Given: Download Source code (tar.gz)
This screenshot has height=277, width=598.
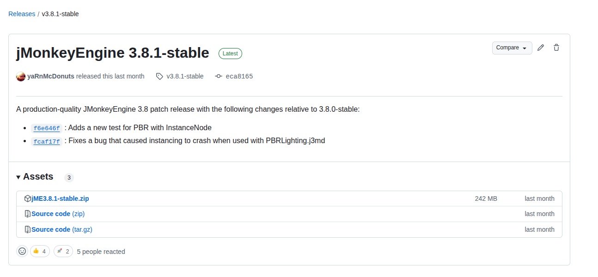Looking at the screenshot, I should [x=62, y=229].
